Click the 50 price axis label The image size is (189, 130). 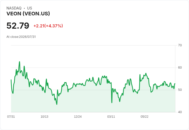pos(180,90)
